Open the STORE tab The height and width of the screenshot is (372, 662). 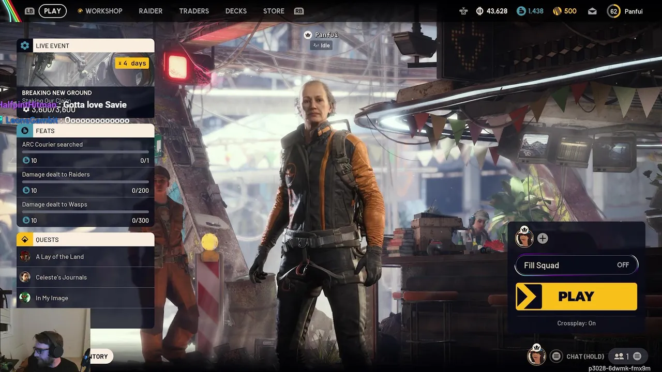[274, 11]
